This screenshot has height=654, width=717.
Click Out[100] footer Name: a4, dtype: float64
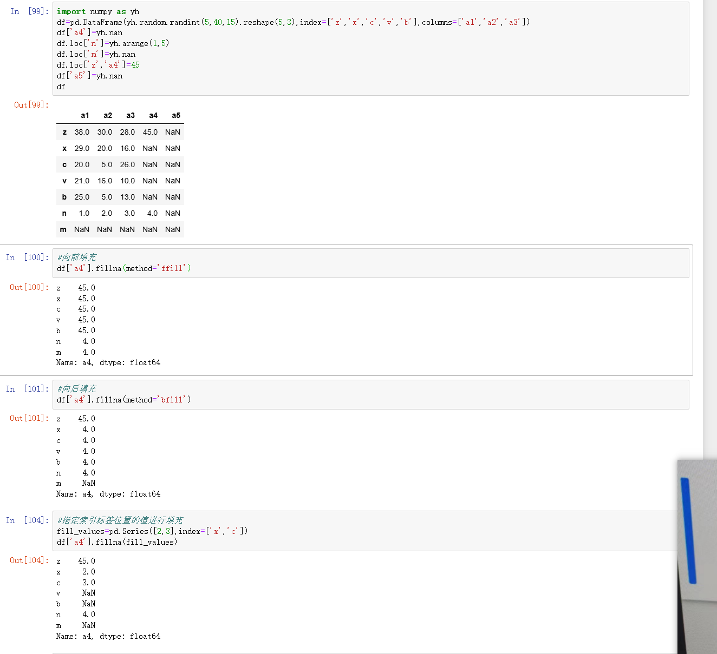point(108,362)
